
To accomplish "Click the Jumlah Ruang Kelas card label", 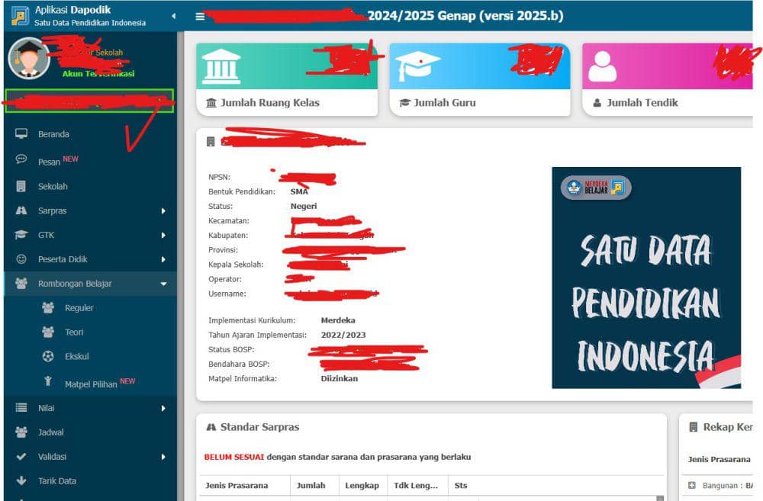I will [x=270, y=103].
